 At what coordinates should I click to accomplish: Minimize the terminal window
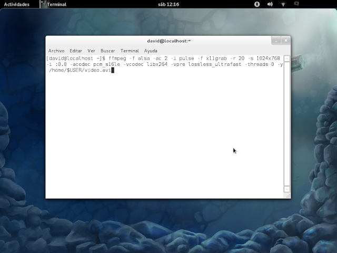(x=276, y=41)
